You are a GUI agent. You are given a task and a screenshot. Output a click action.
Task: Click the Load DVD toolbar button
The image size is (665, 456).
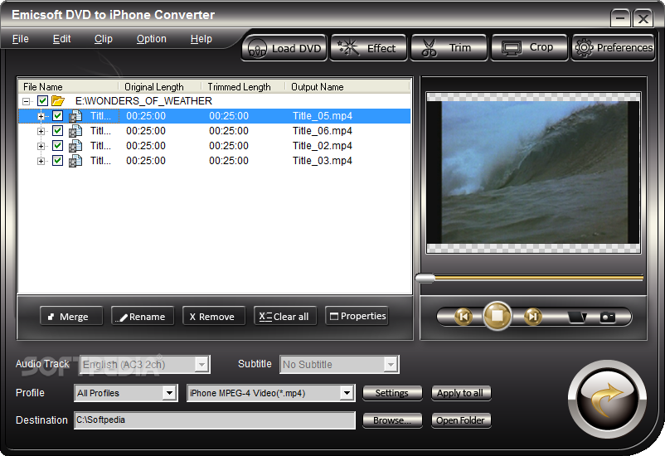click(284, 48)
